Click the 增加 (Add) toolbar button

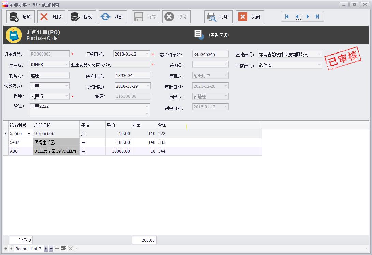pyautogui.click(x=20, y=17)
